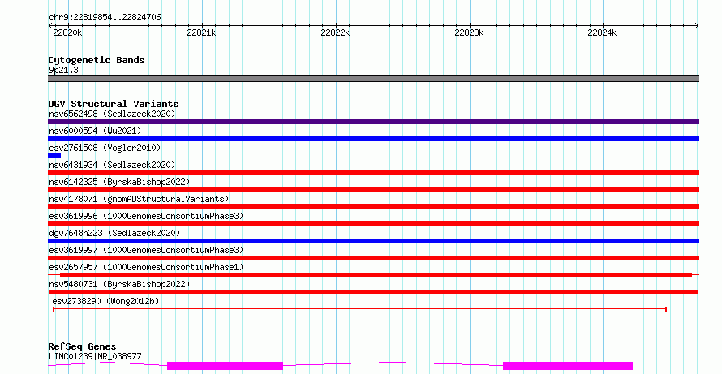The height and width of the screenshot is (374, 722).
Task: Open the esv2761508 (Vogler2010) variant label
Action: [105, 148]
